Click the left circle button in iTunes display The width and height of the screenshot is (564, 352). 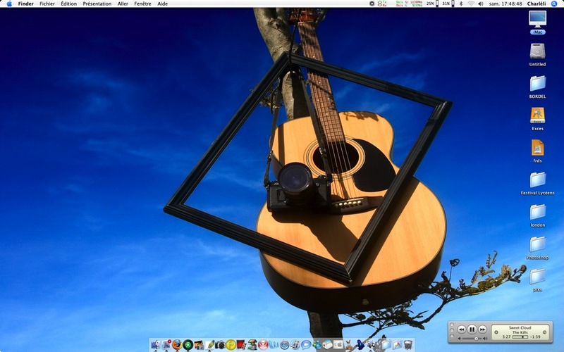coord(496,332)
